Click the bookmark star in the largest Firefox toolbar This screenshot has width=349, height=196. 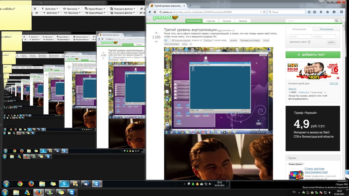click(x=309, y=12)
